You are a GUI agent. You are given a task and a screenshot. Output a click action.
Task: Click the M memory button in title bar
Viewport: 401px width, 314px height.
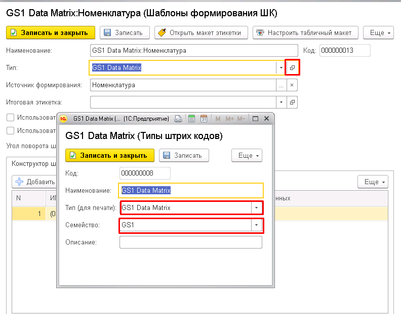click(x=218, y=119)
